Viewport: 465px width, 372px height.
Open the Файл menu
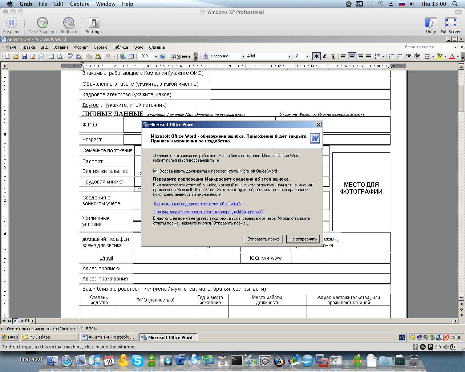click(11, 47)
